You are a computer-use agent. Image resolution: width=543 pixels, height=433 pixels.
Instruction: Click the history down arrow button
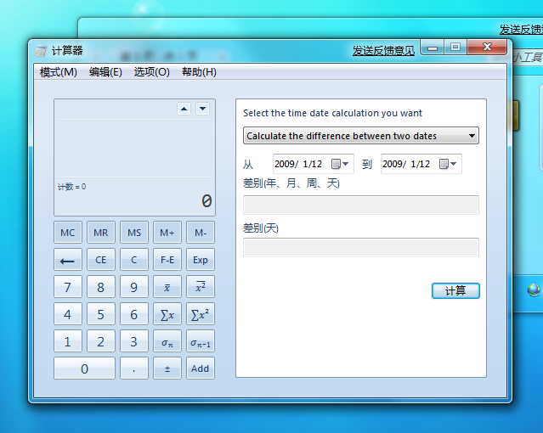tap(202, 109)
